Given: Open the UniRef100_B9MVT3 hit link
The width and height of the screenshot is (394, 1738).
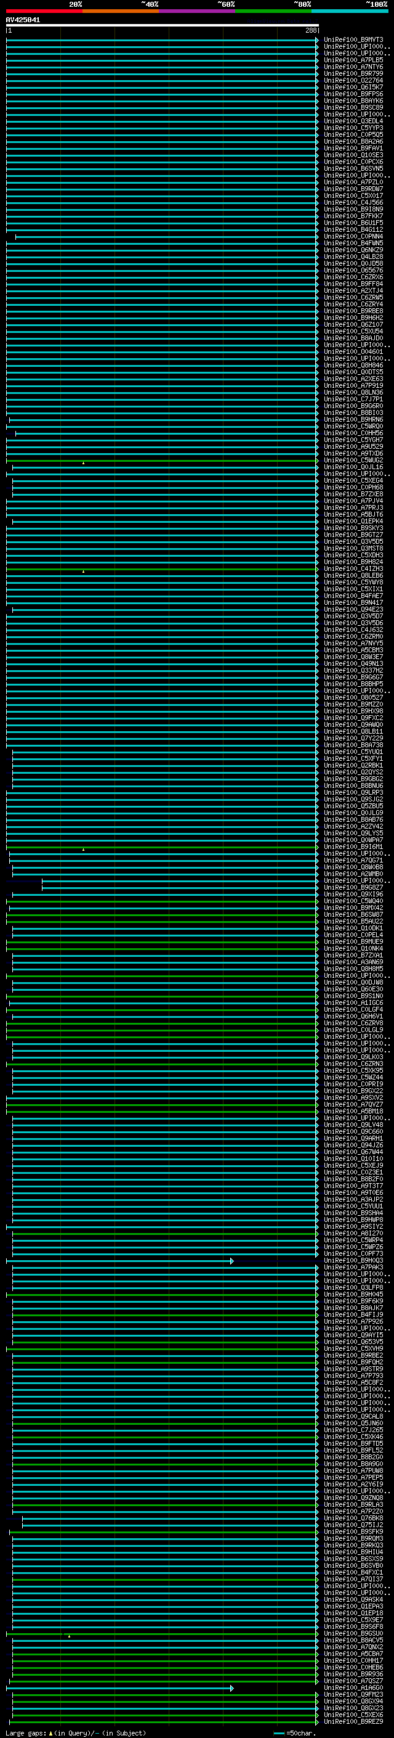Looking at the screenshot, I should coord(353,40).
